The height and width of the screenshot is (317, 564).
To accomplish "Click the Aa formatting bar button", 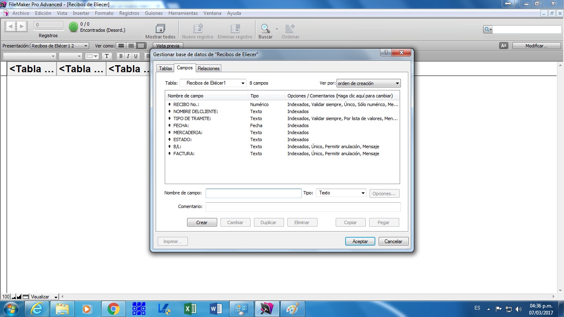I will [x=504, y=46].
